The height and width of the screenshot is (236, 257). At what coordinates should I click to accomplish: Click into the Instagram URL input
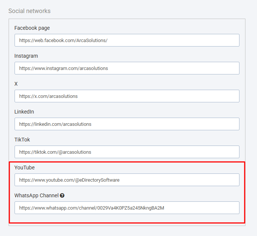pyautogui.click(x=127, y=68)
